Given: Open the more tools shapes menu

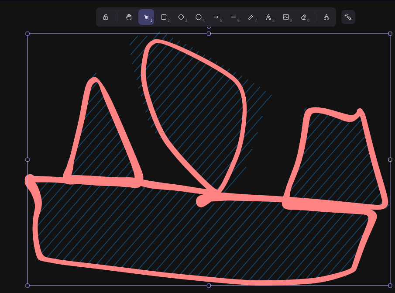Looking at the screenshot, I should 326,17.
